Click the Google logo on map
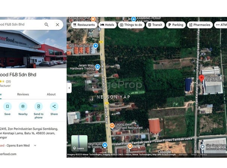The image size is (227, 168). click(x=165, y=152)
